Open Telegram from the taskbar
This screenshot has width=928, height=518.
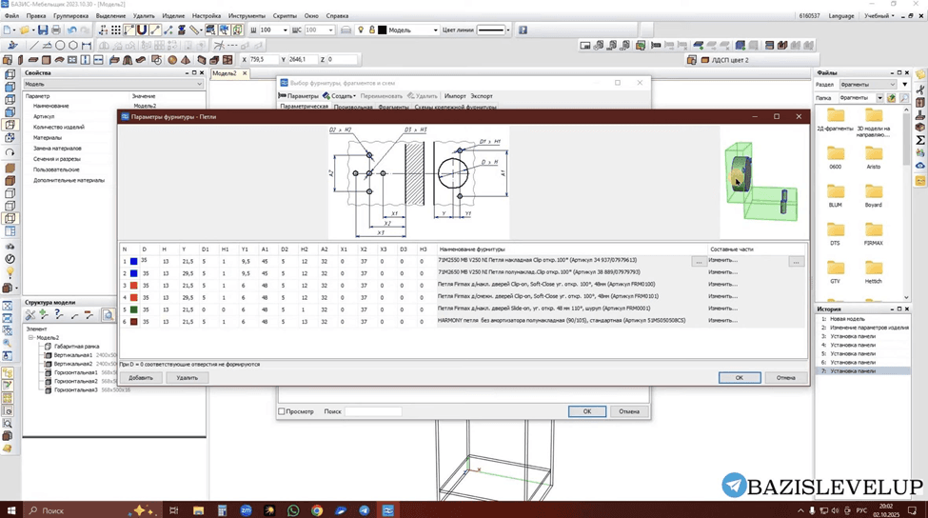tap(364, 510)
